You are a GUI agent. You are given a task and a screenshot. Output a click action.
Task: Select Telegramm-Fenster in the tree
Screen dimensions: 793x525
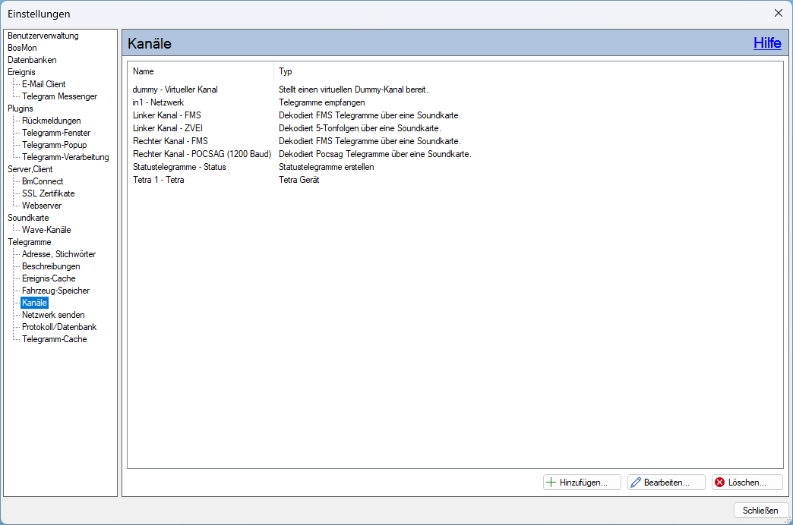(56, 133)
